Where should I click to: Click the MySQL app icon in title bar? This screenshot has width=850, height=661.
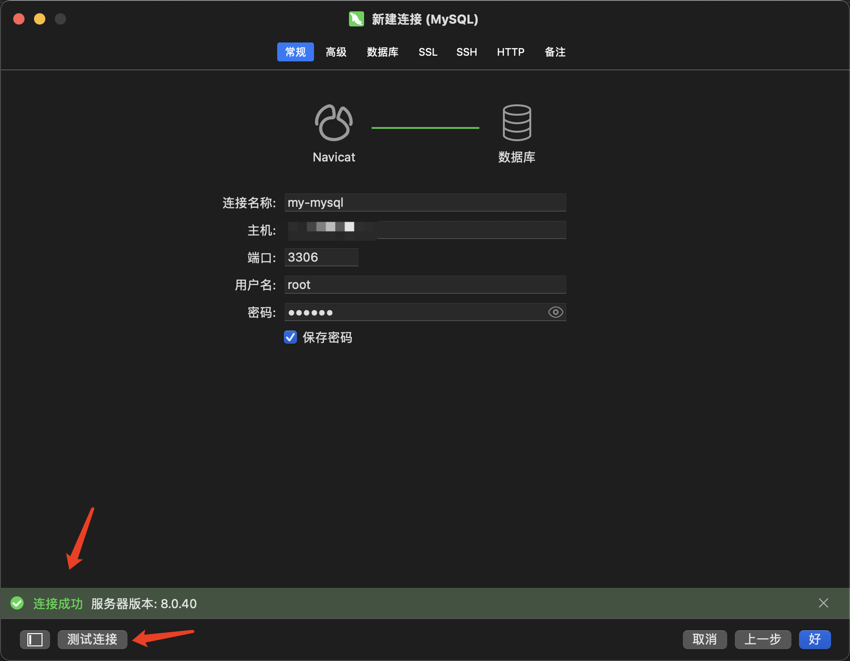tap(357, 19)
